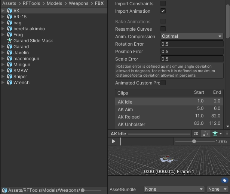Select the AK model icon
Viewport: 230px width, 194px height.
click(9, 11)
